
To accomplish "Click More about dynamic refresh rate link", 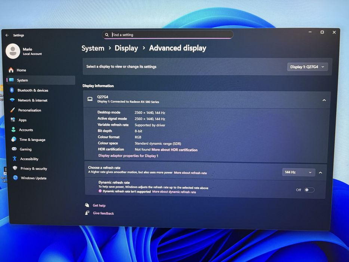I will pos(174,192).
